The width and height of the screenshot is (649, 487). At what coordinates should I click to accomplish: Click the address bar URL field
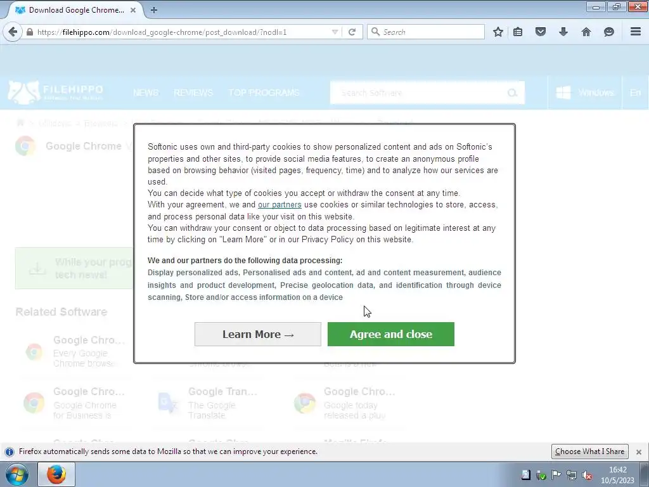tap(182, 32)
